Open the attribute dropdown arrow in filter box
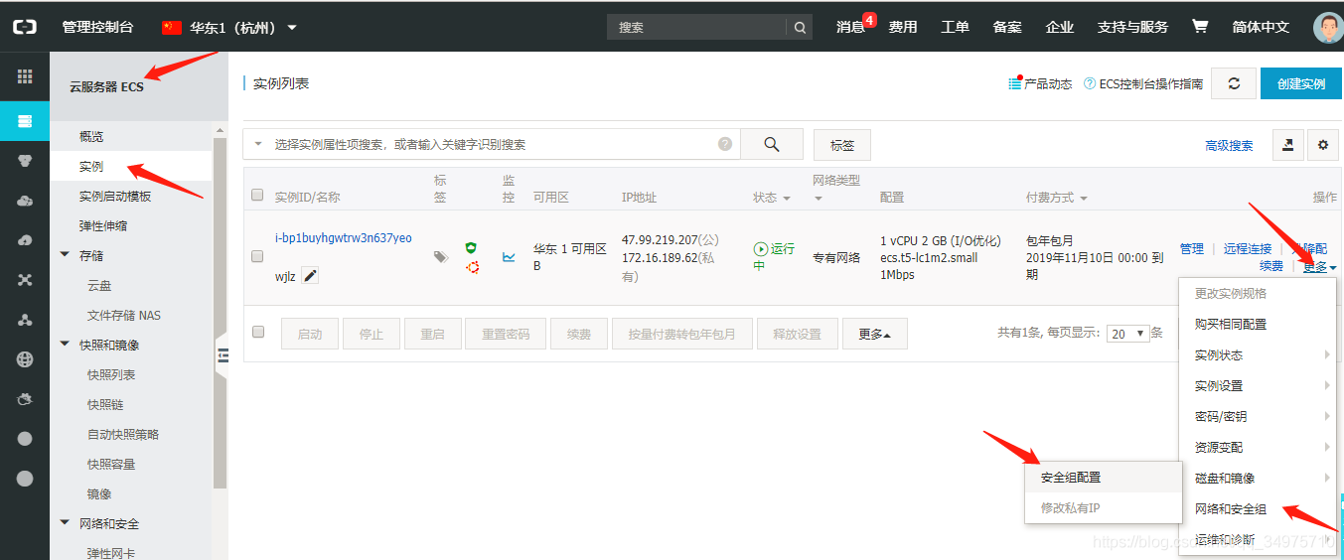 tap(258, 144)
